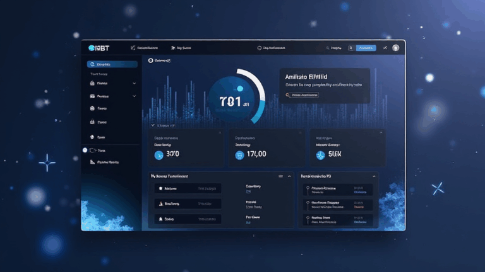Screen dimensions: 485x272
Task: Click the blue icon beside the 5IEX value
Action: click(321, 154)
